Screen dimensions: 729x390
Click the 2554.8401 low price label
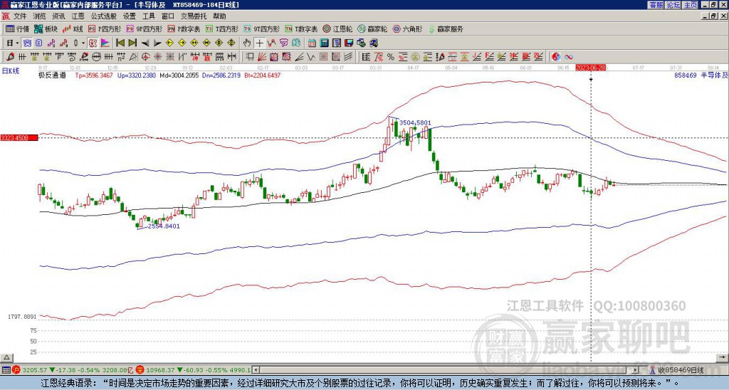click(164, 226)
